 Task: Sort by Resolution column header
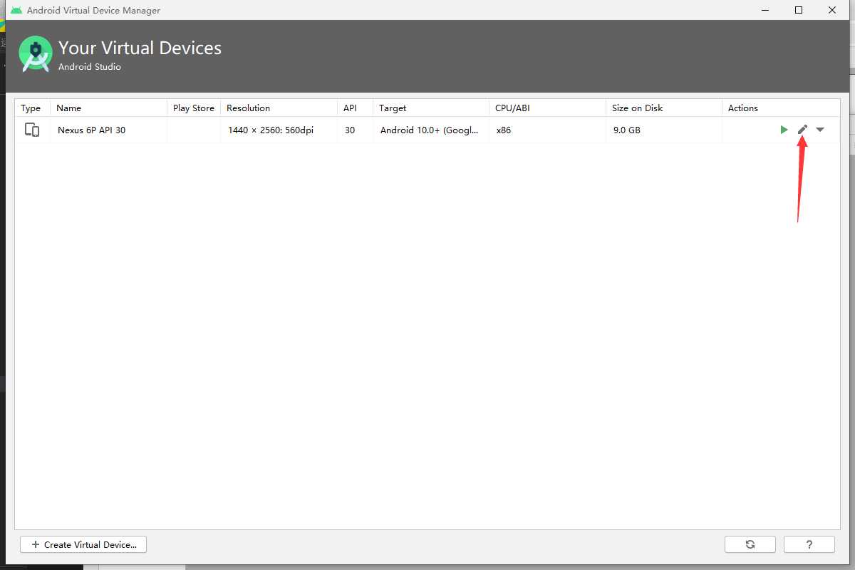pos(279,108)
